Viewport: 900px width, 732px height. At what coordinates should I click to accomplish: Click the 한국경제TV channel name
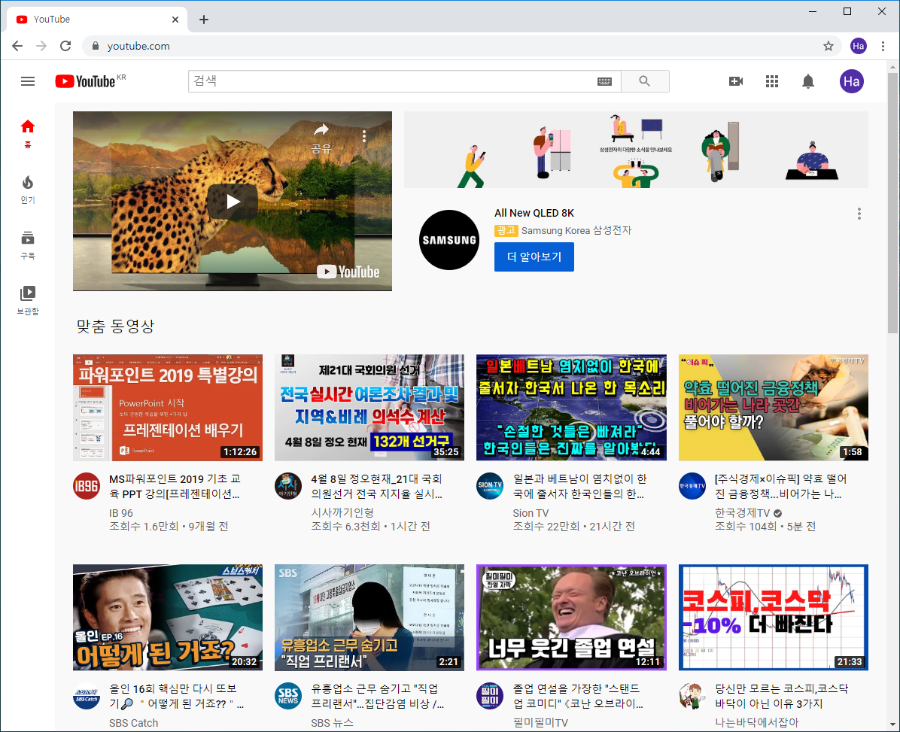tap(742, 513)
